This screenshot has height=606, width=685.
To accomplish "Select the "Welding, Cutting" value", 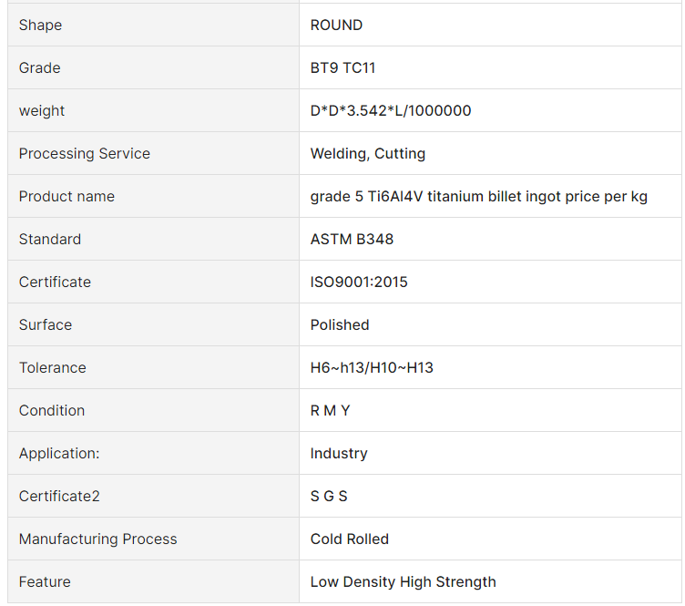I will click(367, 154).
